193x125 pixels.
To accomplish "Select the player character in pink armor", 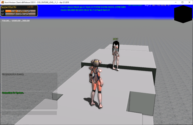I will tap(96, 84).
